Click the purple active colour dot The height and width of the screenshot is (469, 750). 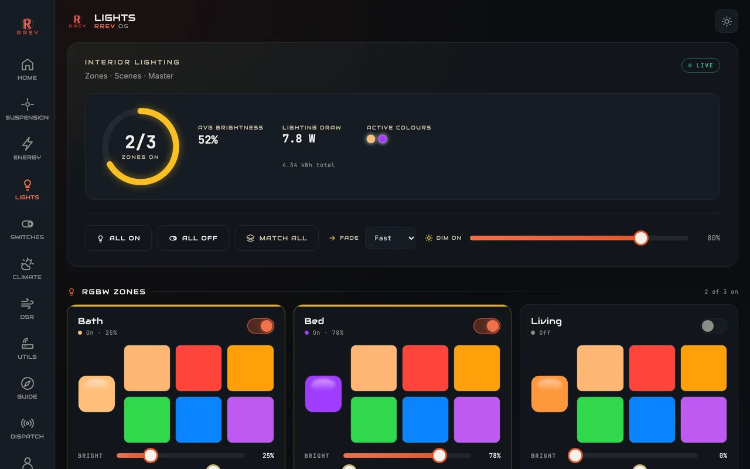click(x=383, y=139)
